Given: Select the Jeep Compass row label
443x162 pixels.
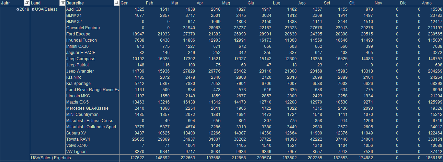Looking at the screenshot, I should [x=81, y=59].
